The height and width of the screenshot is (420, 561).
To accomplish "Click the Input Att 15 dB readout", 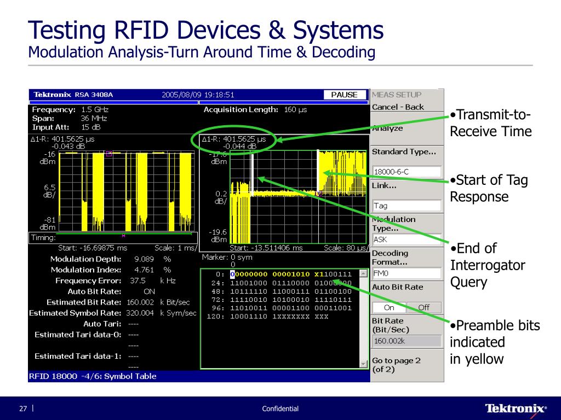I will (x=66, y=127).
